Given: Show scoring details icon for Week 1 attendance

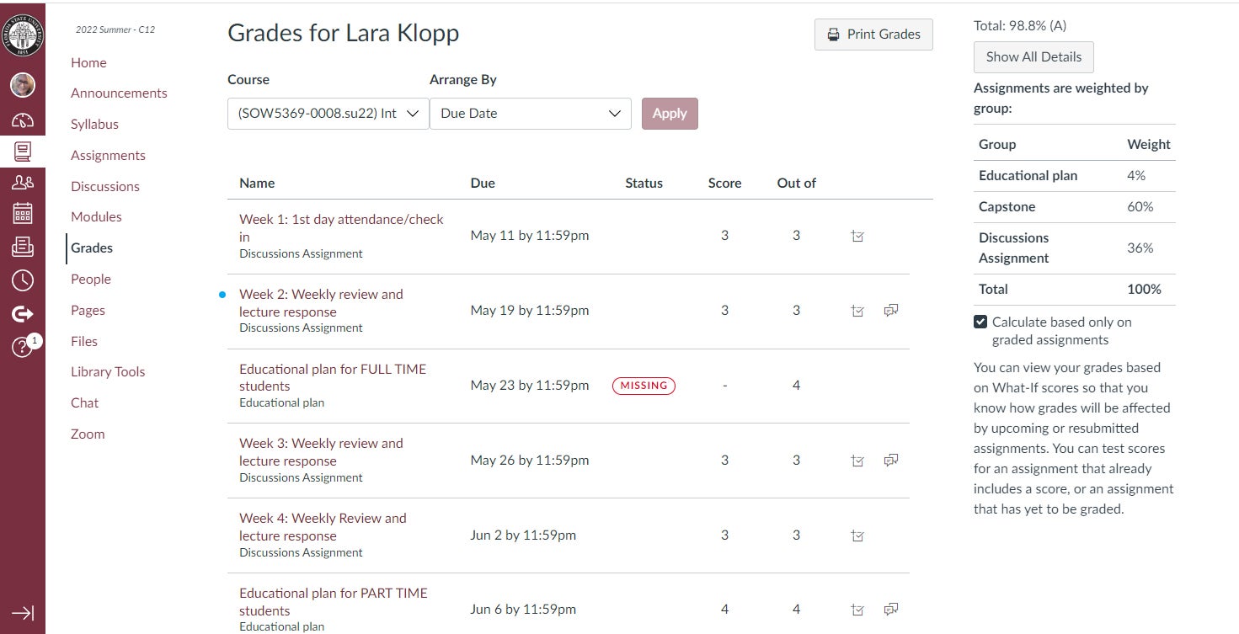Looking at the screenshot, I should [857, 237].
